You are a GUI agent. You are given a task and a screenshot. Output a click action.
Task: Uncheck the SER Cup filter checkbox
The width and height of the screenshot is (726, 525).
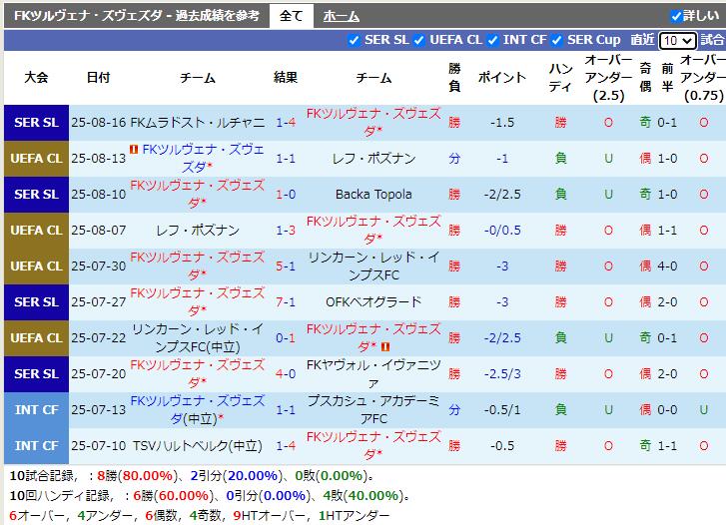coord(557,40)
